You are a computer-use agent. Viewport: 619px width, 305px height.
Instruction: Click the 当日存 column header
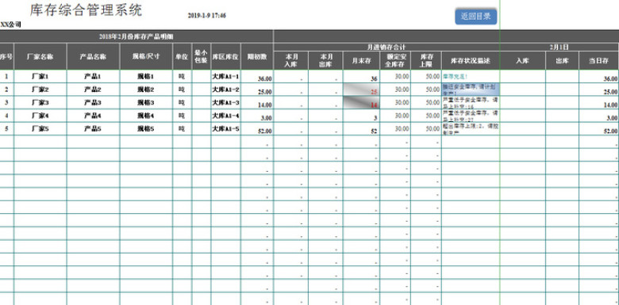[599, 60]
